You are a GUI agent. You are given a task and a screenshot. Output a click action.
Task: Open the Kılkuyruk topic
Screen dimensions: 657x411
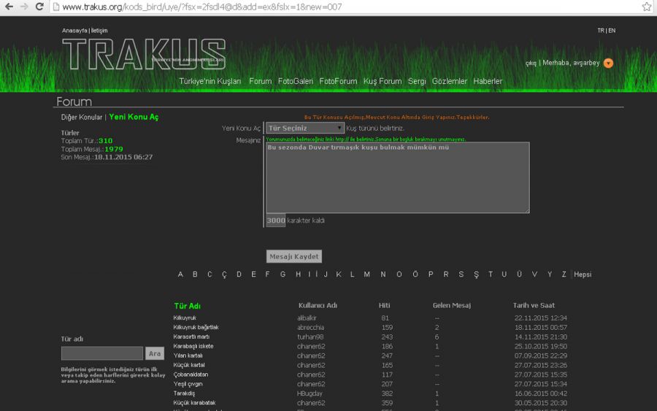[x=185, y=318]
